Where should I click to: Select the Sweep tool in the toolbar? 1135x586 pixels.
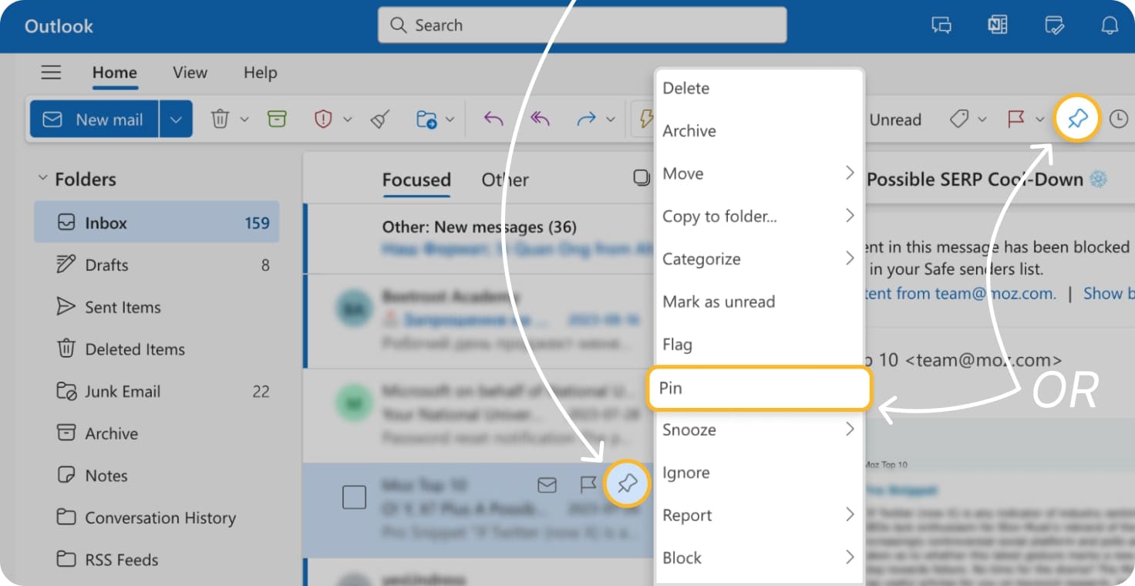point(379,119)
